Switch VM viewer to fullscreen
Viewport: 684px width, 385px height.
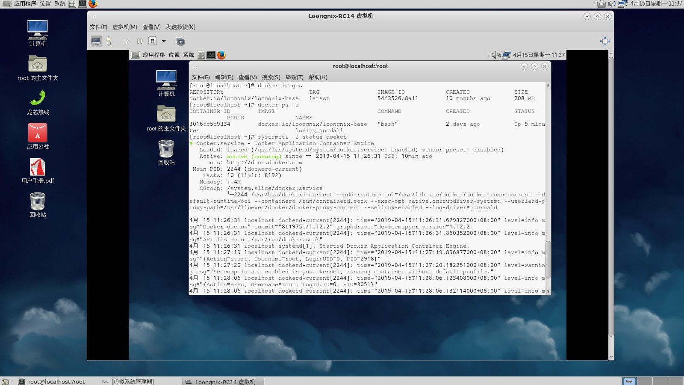[x=604, y=41]
